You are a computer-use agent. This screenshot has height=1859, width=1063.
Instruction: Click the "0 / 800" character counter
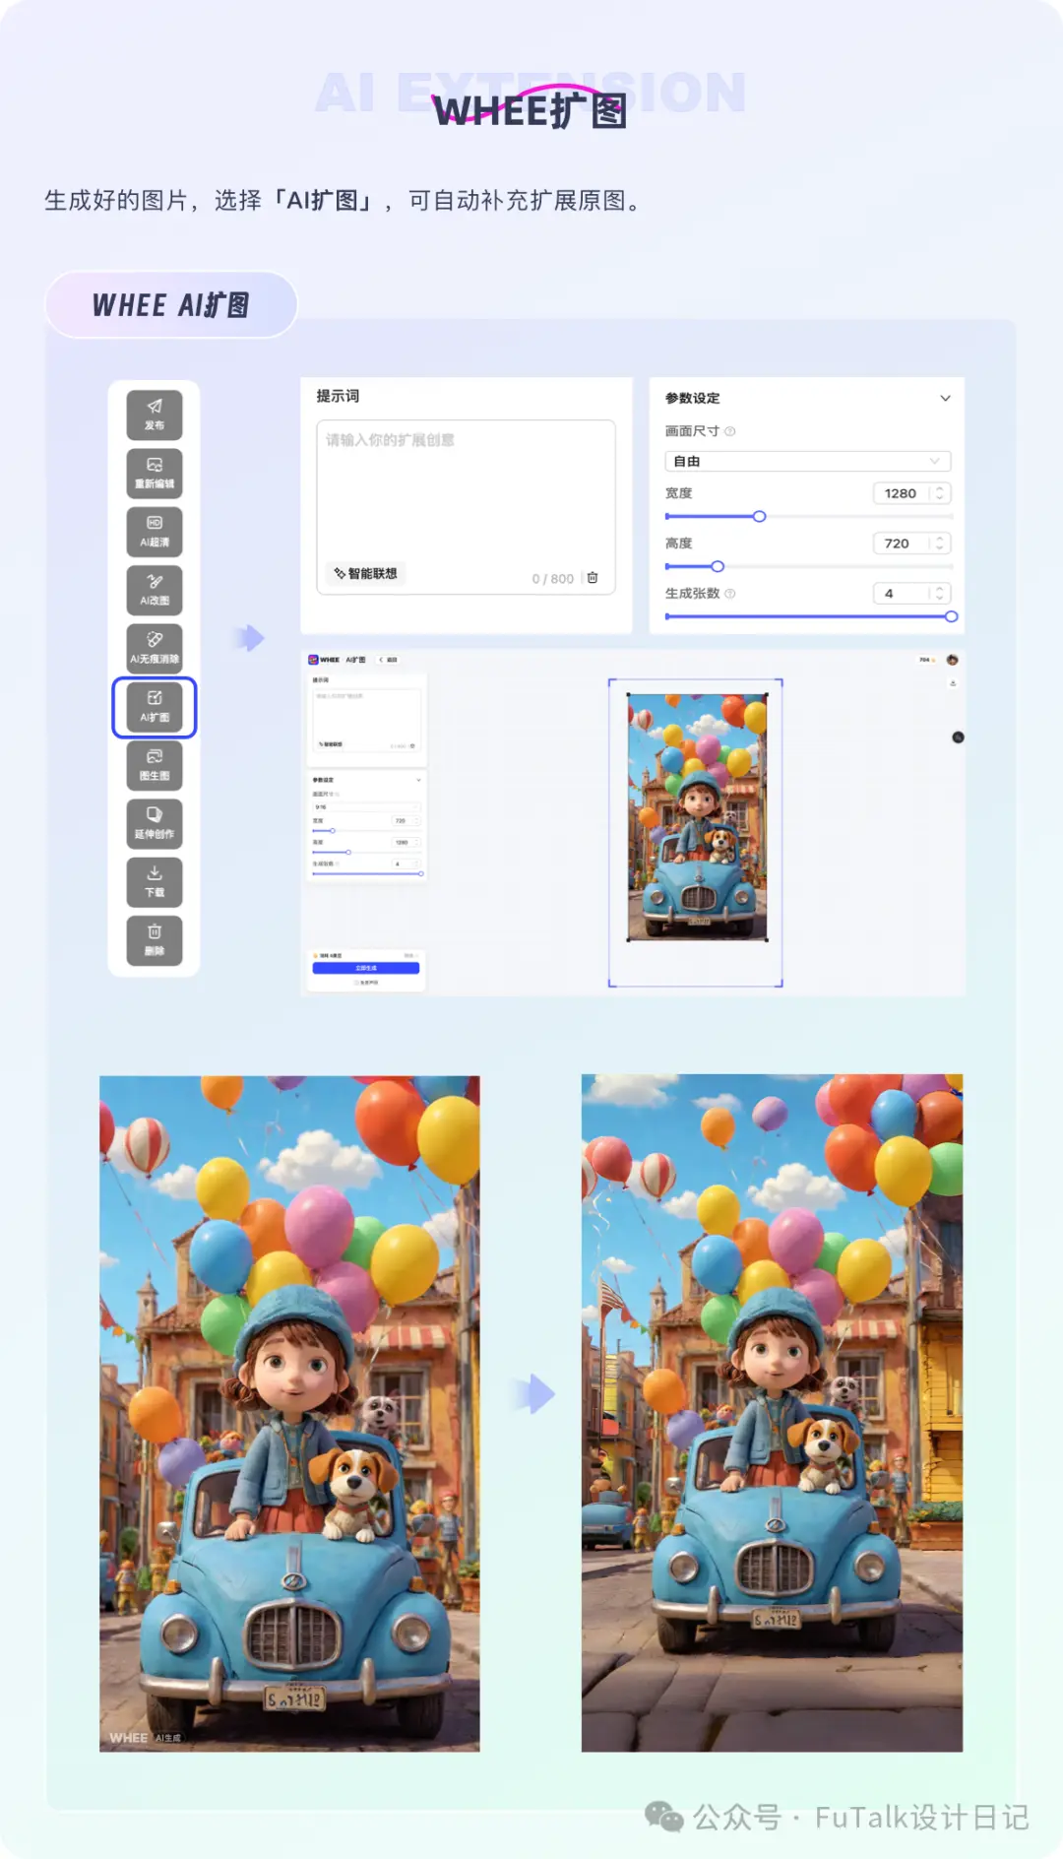(x=553, y=579)
